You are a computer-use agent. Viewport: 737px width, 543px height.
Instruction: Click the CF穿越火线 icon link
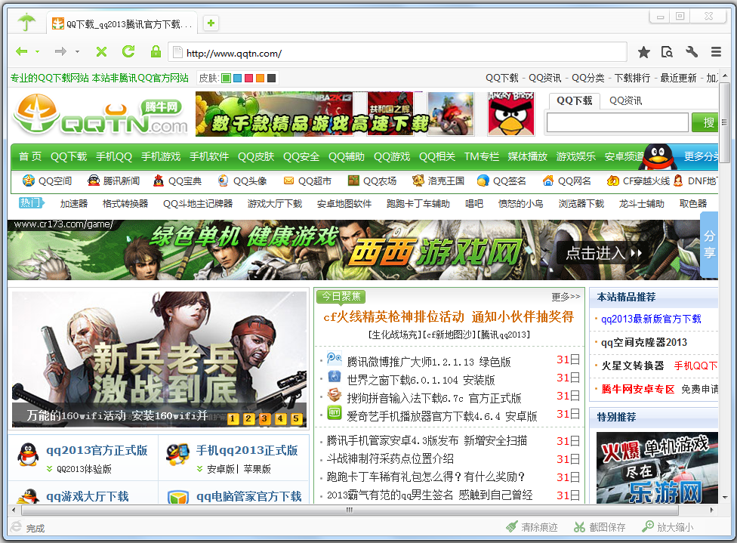click(612, 180)
